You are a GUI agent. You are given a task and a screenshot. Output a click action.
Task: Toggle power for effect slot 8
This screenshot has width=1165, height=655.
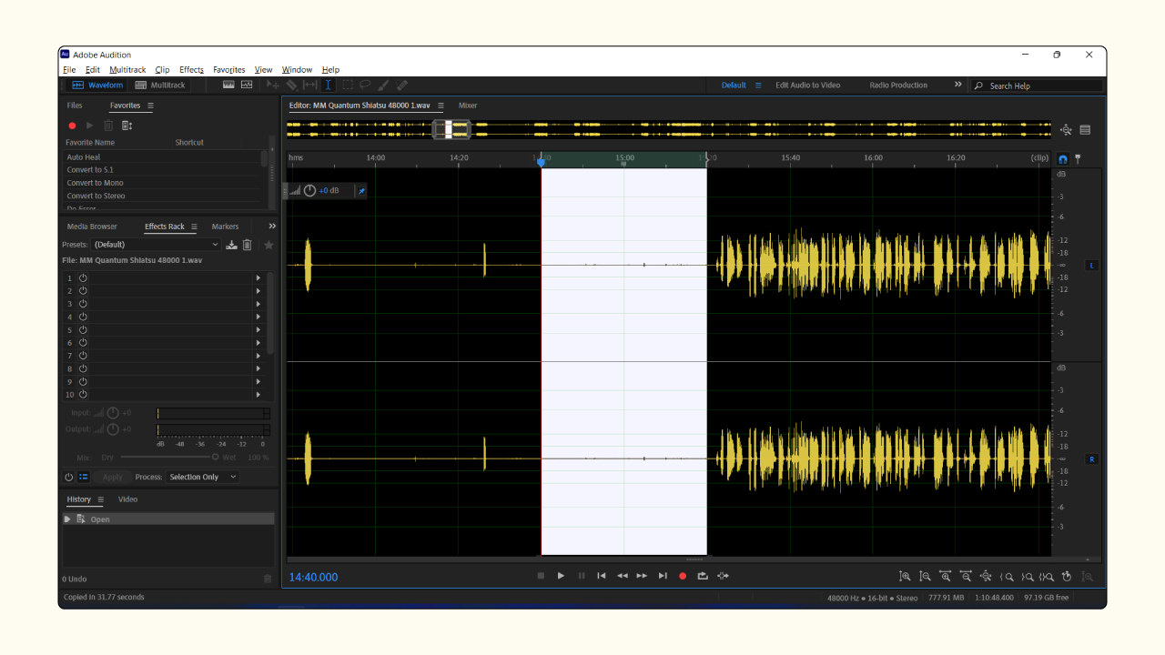pos(83,368)
